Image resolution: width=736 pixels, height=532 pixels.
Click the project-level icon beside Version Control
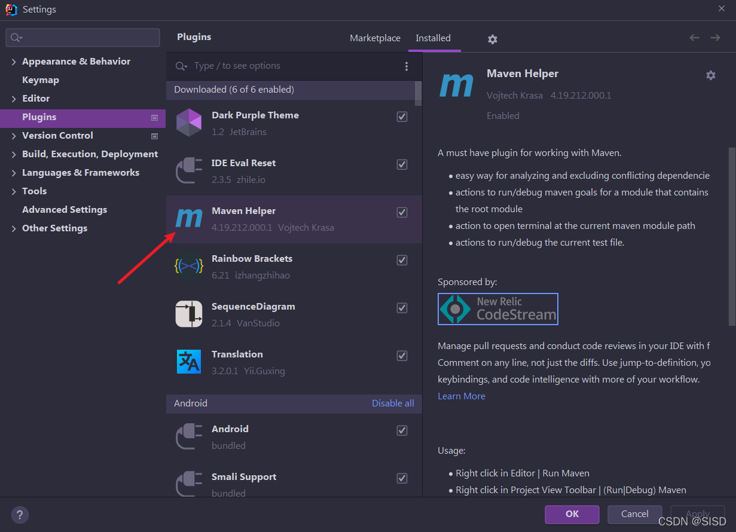[154, 136]
